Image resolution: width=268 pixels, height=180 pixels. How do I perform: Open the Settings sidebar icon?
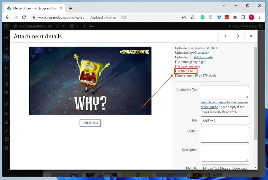coord(7,139)
